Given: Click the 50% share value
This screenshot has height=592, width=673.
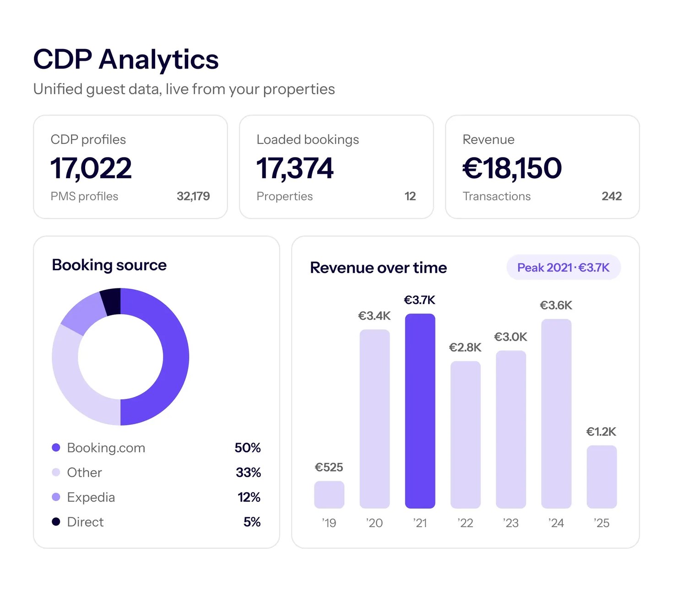Looking at the screenshot, I should (x=248, y=448).
